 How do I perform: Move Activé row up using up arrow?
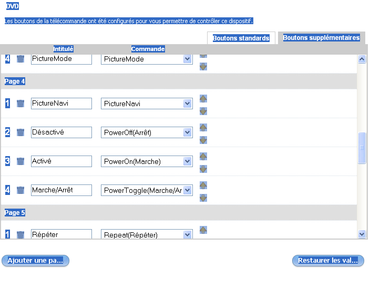pos(203,157)
